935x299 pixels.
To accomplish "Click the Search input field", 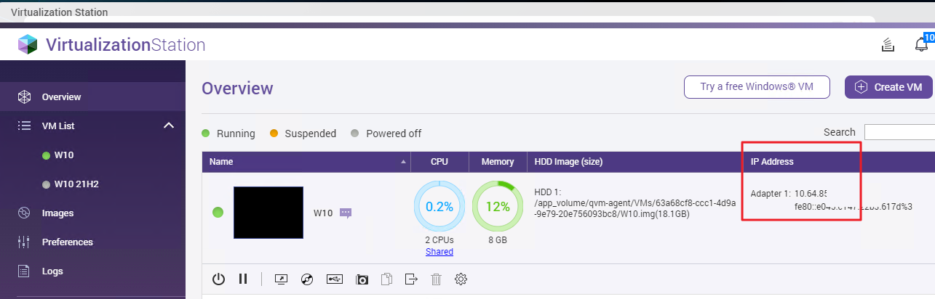I will click(899, 132).
